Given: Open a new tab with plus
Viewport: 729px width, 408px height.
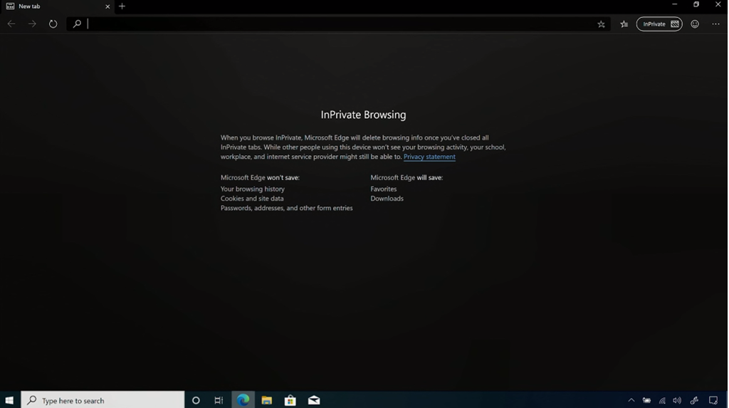Looking at the screenshot, I should click(x=122, y=6).
